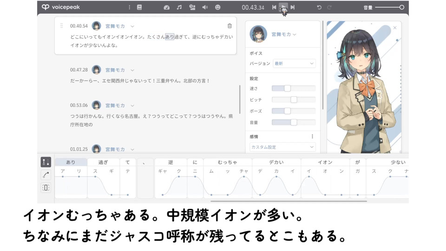Select the デカい word segment
446x251 pixels.
(276, 162)
